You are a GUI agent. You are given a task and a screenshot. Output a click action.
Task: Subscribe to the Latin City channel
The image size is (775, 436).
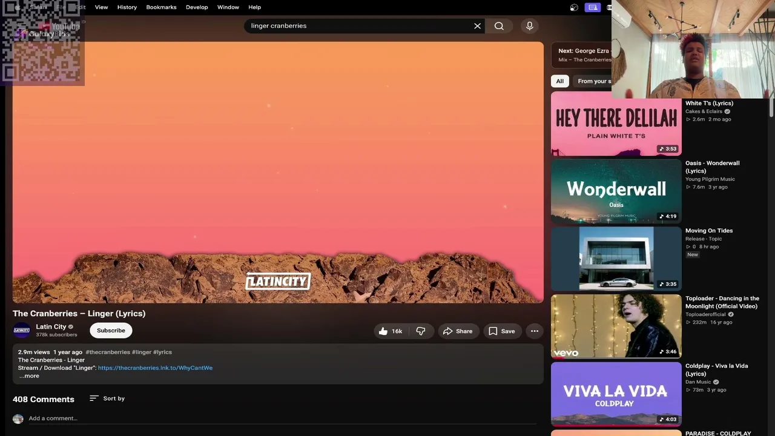(111, 331)
